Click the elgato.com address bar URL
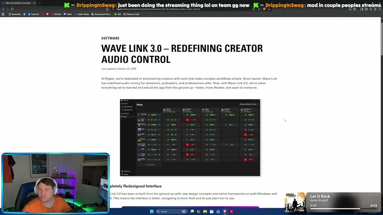 pos(158,9)
